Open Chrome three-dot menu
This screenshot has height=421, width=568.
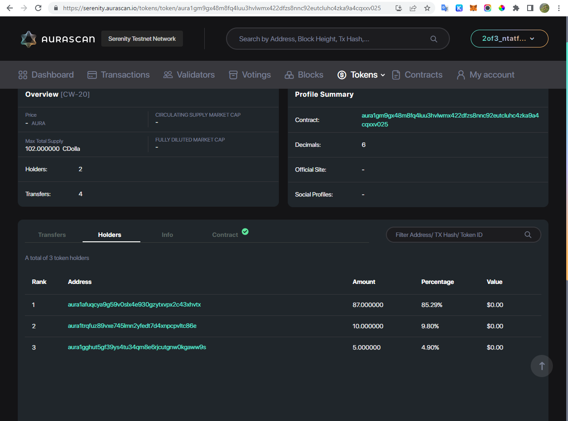click(559, 8)
